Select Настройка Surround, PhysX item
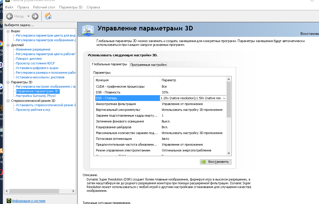Viewport: 319px width, 204px height. 36,96
